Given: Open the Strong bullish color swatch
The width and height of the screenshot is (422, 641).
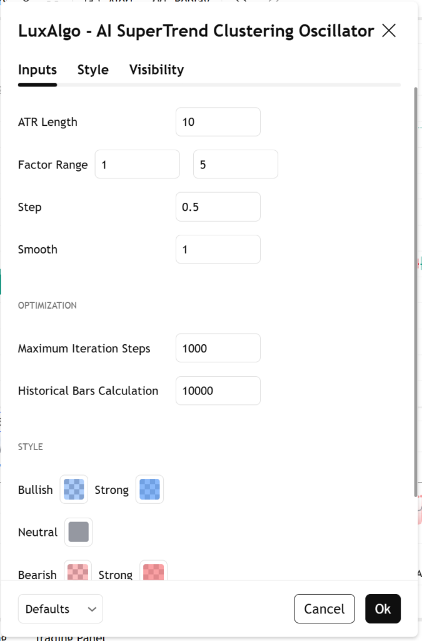Looking at the screenshot, I should tap(149, 490).
